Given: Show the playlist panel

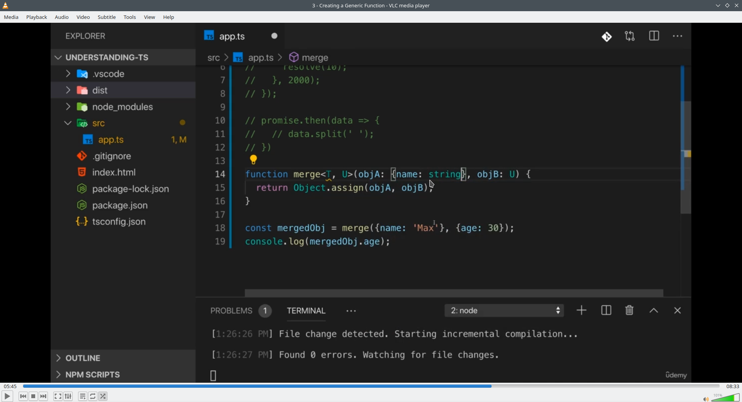Looking at the screenshot, I should 83,396.
